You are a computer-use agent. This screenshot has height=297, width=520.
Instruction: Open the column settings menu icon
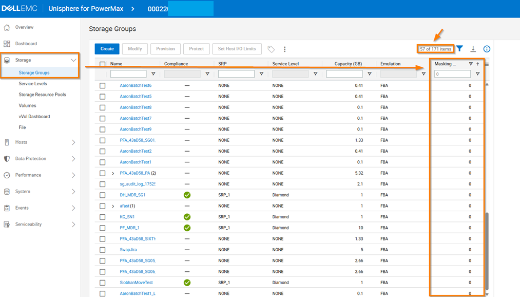point(487,64)
